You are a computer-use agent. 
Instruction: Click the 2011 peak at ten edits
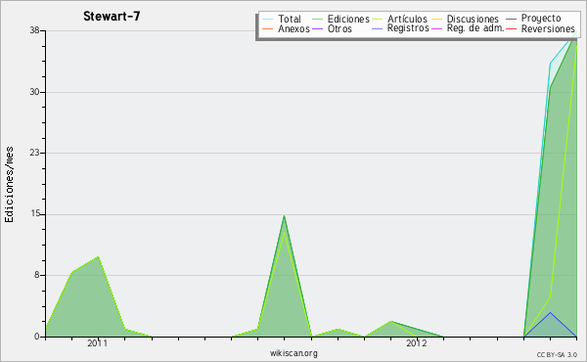click(98, 257)
